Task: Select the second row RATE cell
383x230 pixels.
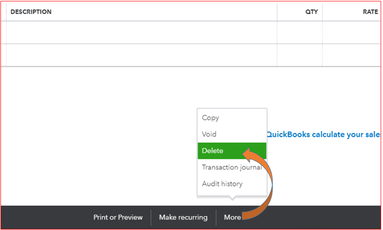Action: [352, 55]
